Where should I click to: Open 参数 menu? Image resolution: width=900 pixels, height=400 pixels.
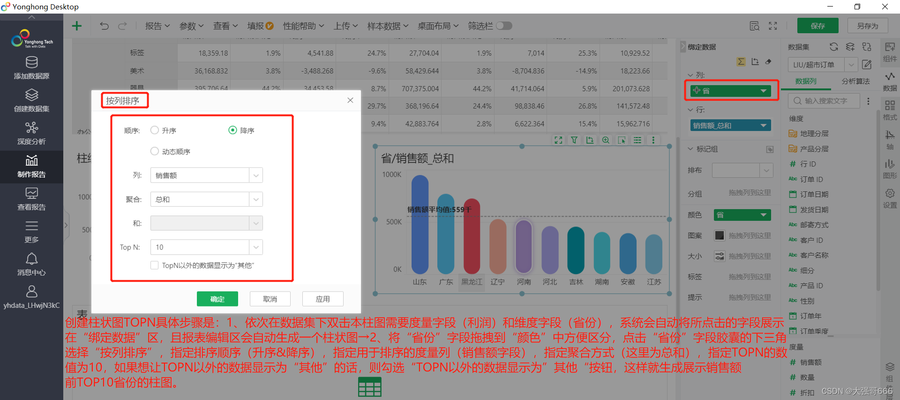pyautogui.click(x=192, y=26)
